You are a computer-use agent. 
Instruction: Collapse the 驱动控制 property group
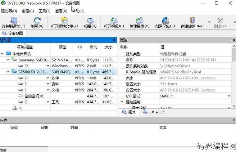(122, 102)
